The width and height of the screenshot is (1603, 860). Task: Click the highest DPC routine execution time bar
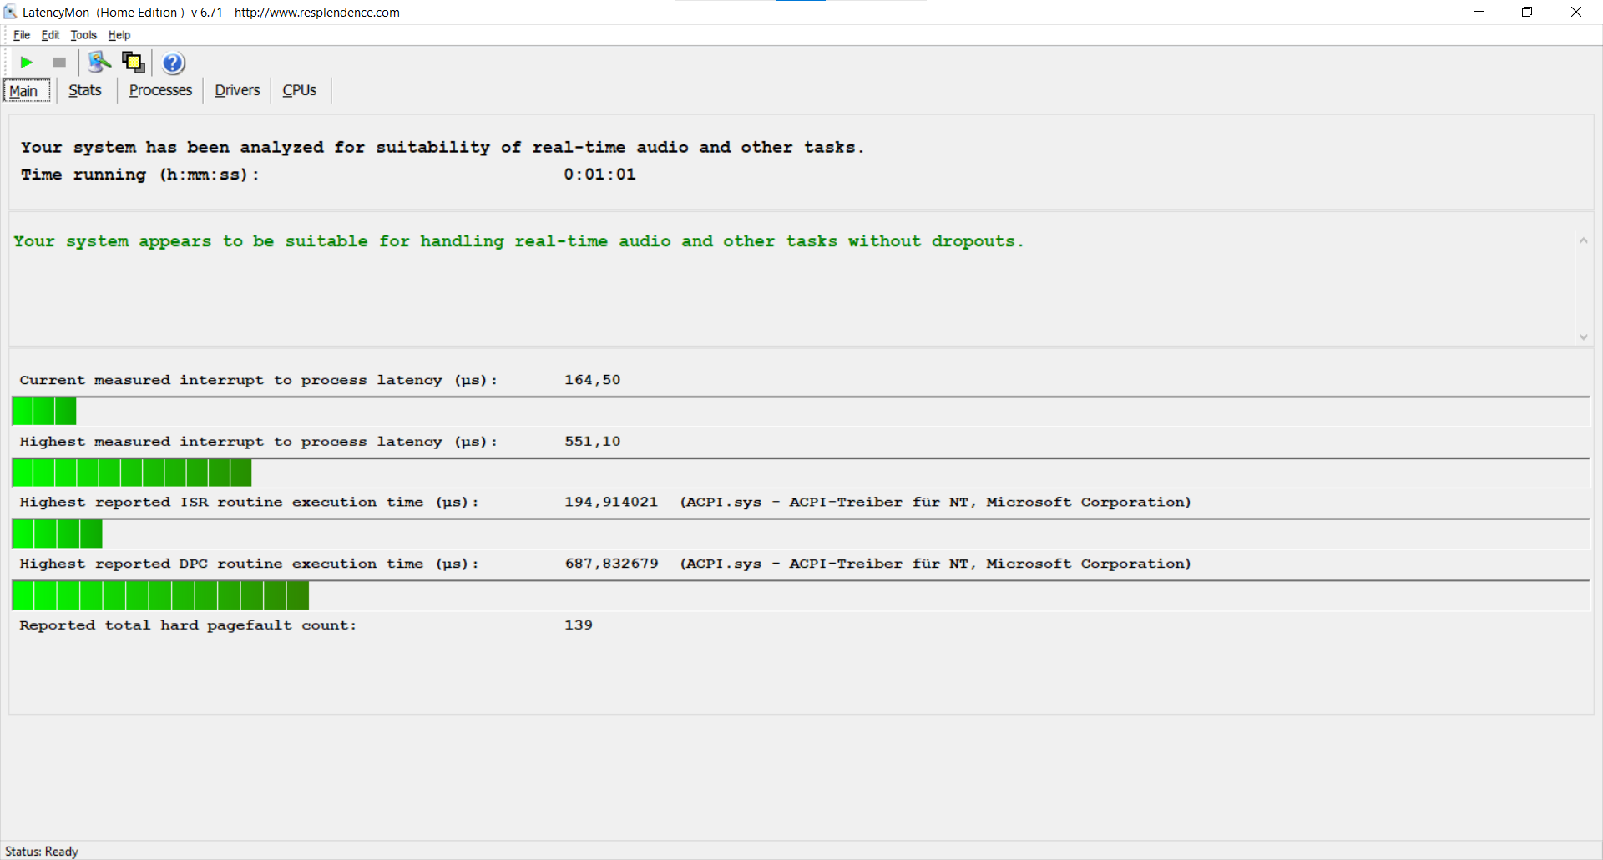[x=160, y=595]
